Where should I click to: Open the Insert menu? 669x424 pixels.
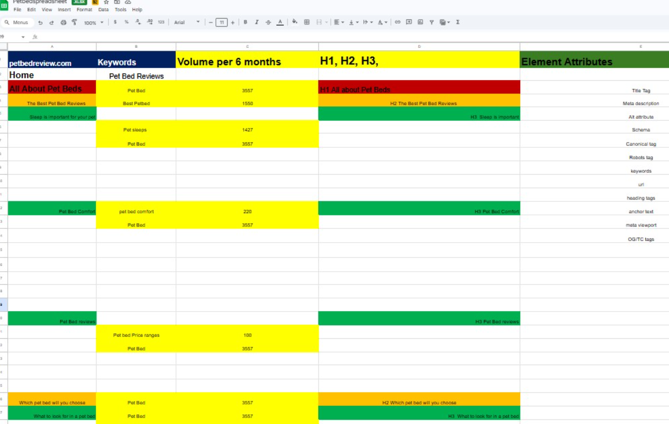(x=64, y=10)
